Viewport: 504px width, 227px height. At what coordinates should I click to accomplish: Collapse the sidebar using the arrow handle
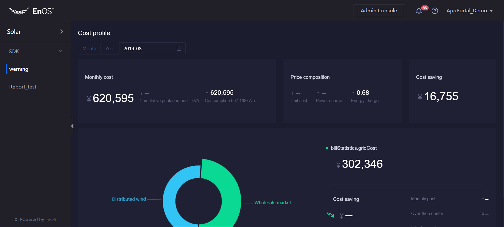(x=72, y=126)
